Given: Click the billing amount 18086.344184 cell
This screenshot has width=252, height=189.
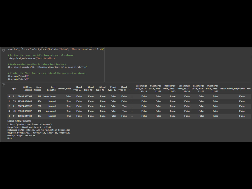Looking at the screenshot, I should 25,116.
